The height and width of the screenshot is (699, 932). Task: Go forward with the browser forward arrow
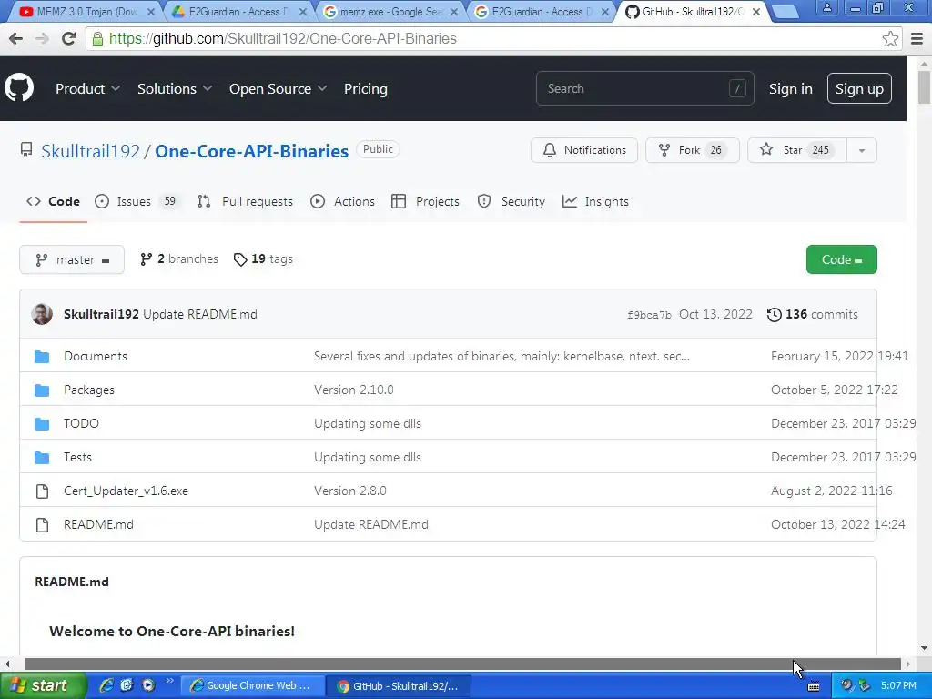tap(42, 38)
